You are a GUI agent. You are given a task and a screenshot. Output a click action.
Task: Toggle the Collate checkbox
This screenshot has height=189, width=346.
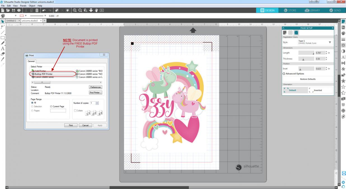[x=75, y=110]
